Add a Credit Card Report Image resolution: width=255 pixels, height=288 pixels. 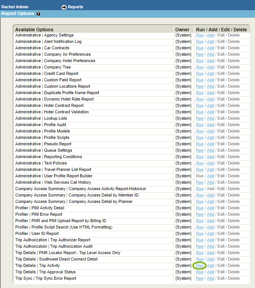tap(211, 74)
